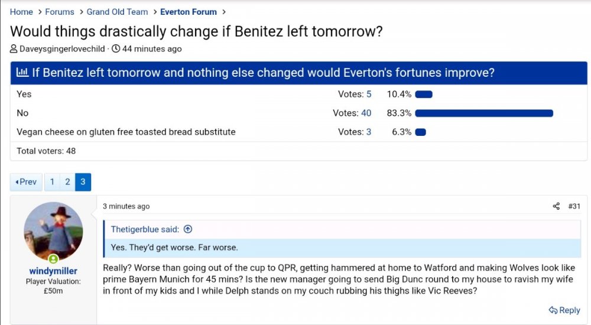Go to the previous page with Prev
This screenshot has height=325, width=591.
pyautogui.click(x=26, y=182)
